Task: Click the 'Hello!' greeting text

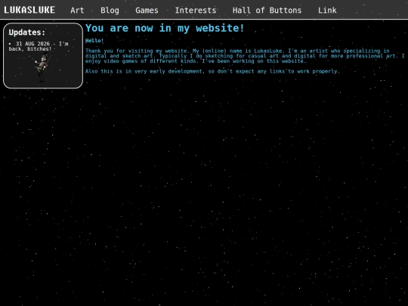Action: pyautogui.click(x=94, y=41)
